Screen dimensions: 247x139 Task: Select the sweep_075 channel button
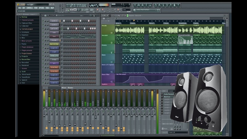tap(54, 56)
